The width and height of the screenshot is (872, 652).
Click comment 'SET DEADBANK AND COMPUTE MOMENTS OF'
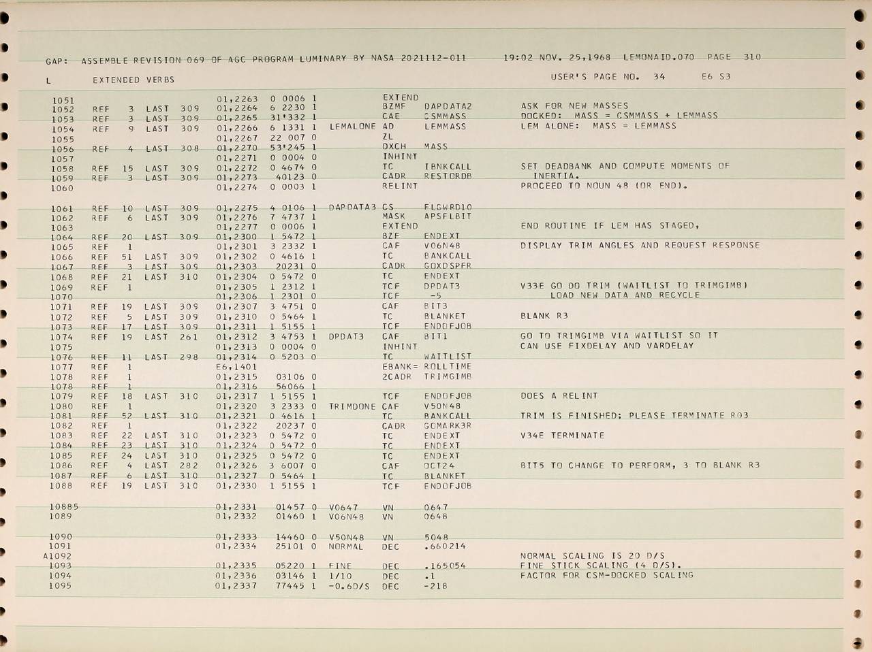625,166
